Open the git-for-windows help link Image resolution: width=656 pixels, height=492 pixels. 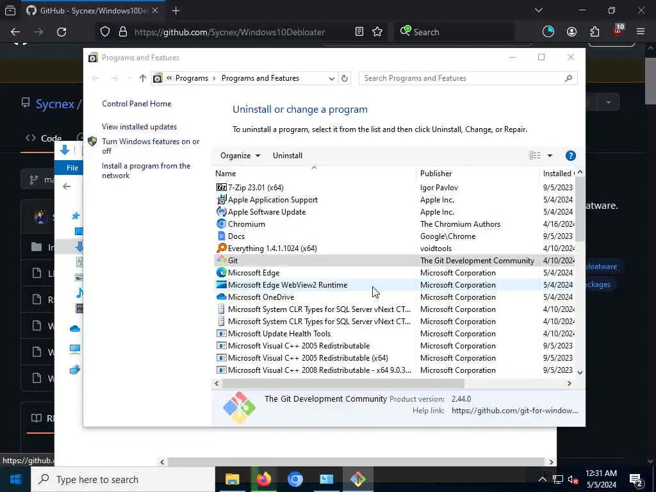[x=514, y=411]
